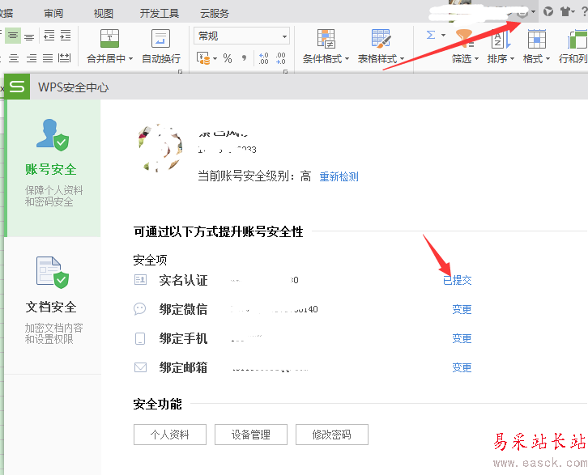
Task: Click the 格式 format icon
Action: [x=537, y=39]
